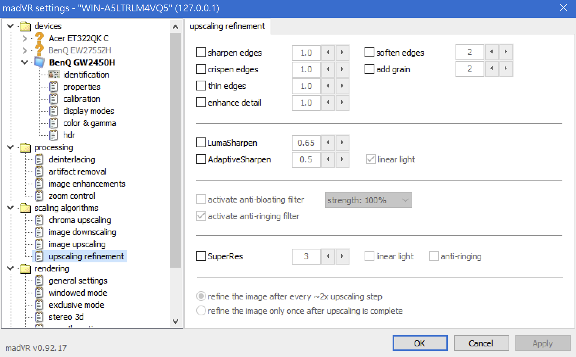The height and width of the screenshot is (357, 576).
Task: Click the image downscaling page icon
Action: [x=39, y=232]
